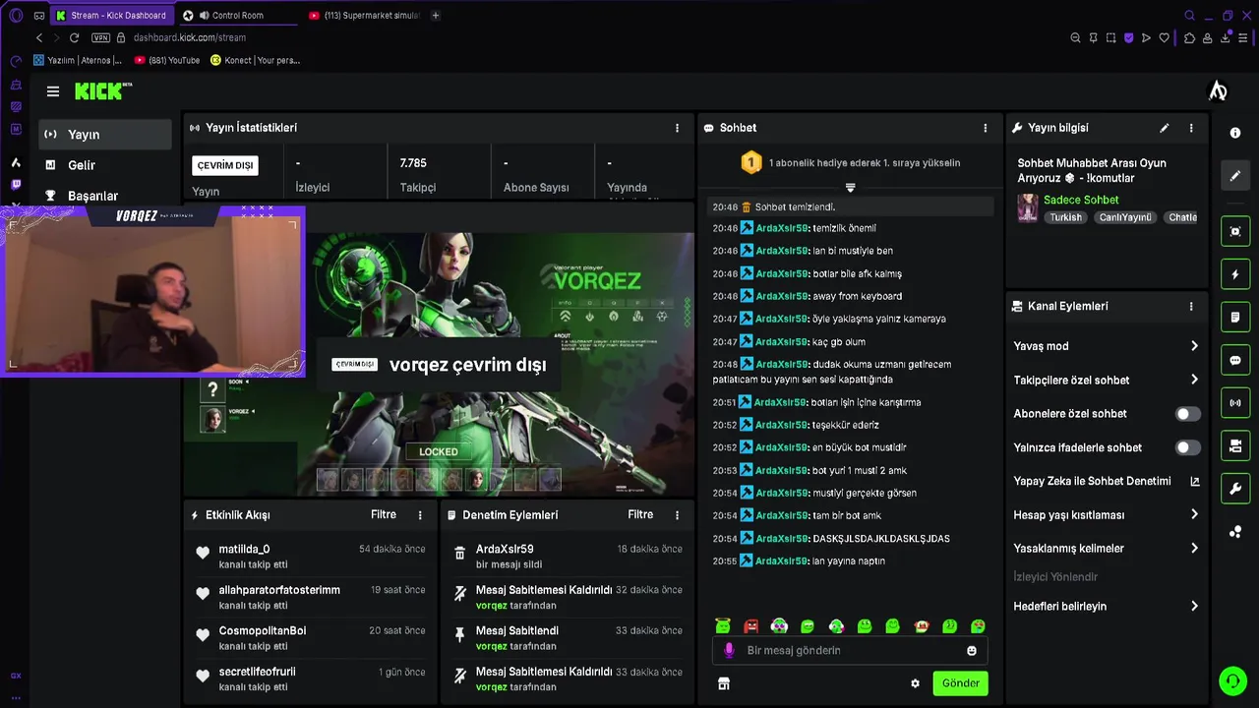Viewport: 1259px width, 708px height.
Task: Click the heart bookmark icon in address bar
Action: click(1165, 37)
